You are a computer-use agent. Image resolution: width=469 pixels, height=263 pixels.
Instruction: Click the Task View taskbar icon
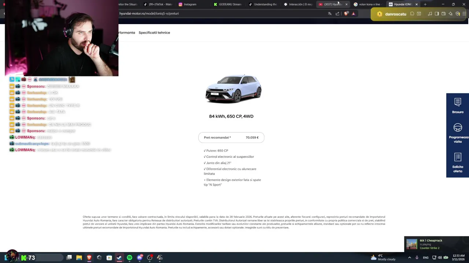pyautogui.click(x=69, y=258)
